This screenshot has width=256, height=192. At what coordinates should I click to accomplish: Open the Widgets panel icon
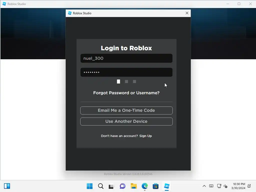(7, 186)
